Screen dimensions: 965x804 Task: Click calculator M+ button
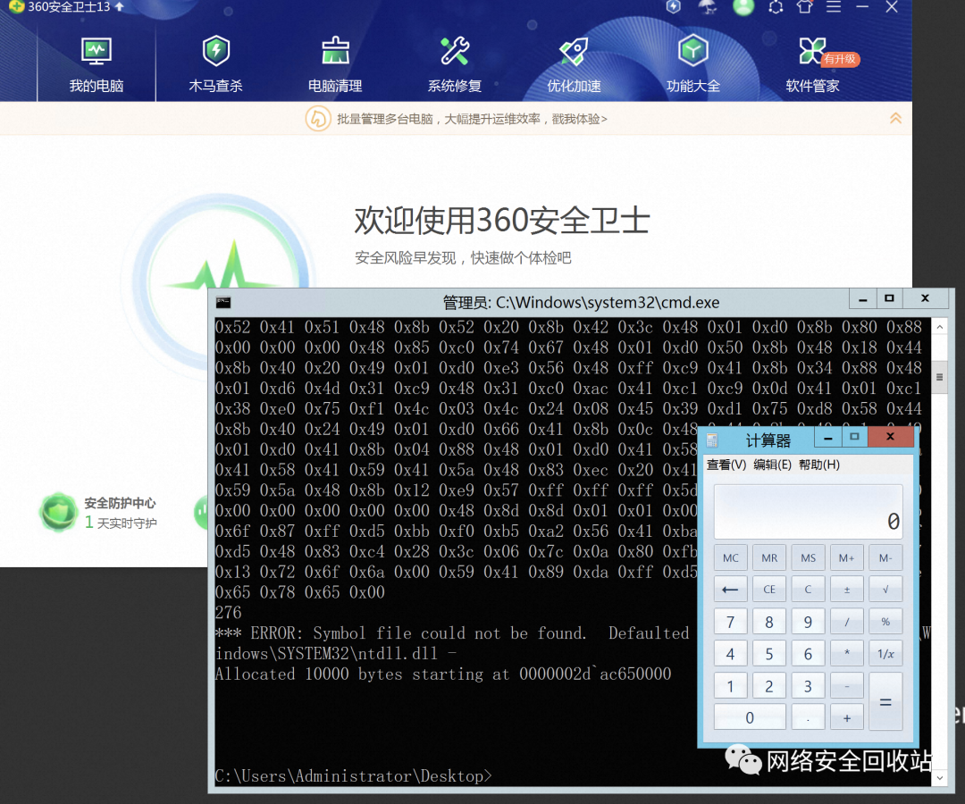pos(847,558)
